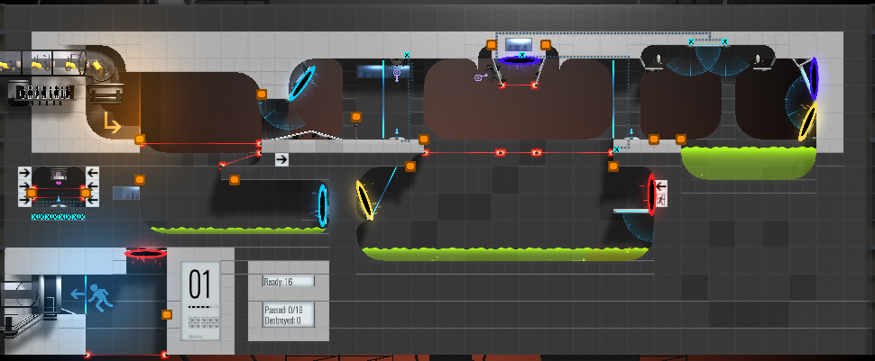Select the orange anchor above the upright red portal
This screenshot has height=361, width=875.
pos(613,166)
